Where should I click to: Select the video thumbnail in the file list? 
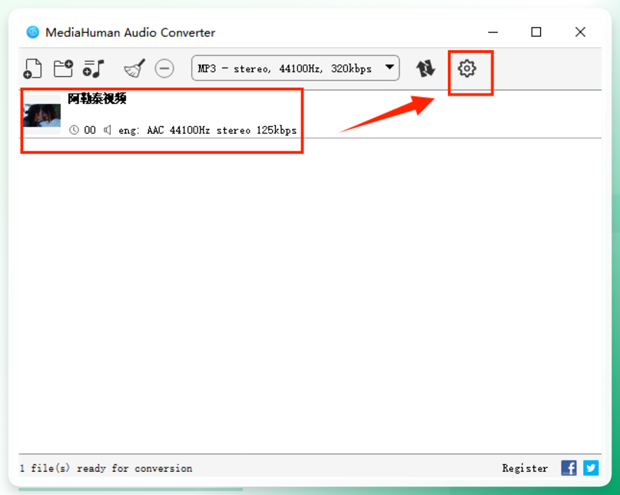pos(42,115)
